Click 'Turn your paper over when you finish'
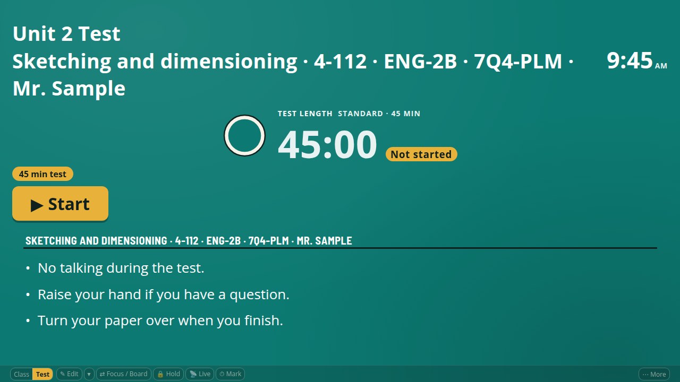The width and height of the screenshot is (680, 382). [160, 320]
